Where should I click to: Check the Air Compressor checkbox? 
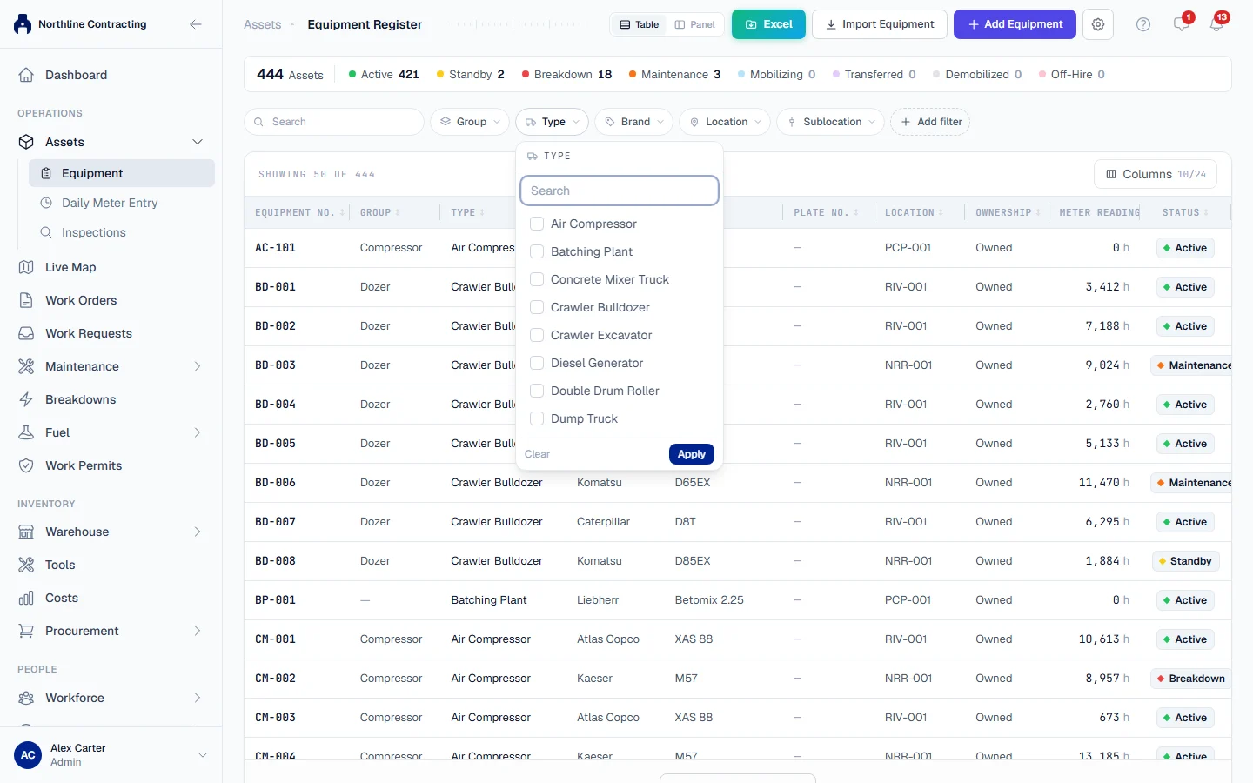pos(537,224)
